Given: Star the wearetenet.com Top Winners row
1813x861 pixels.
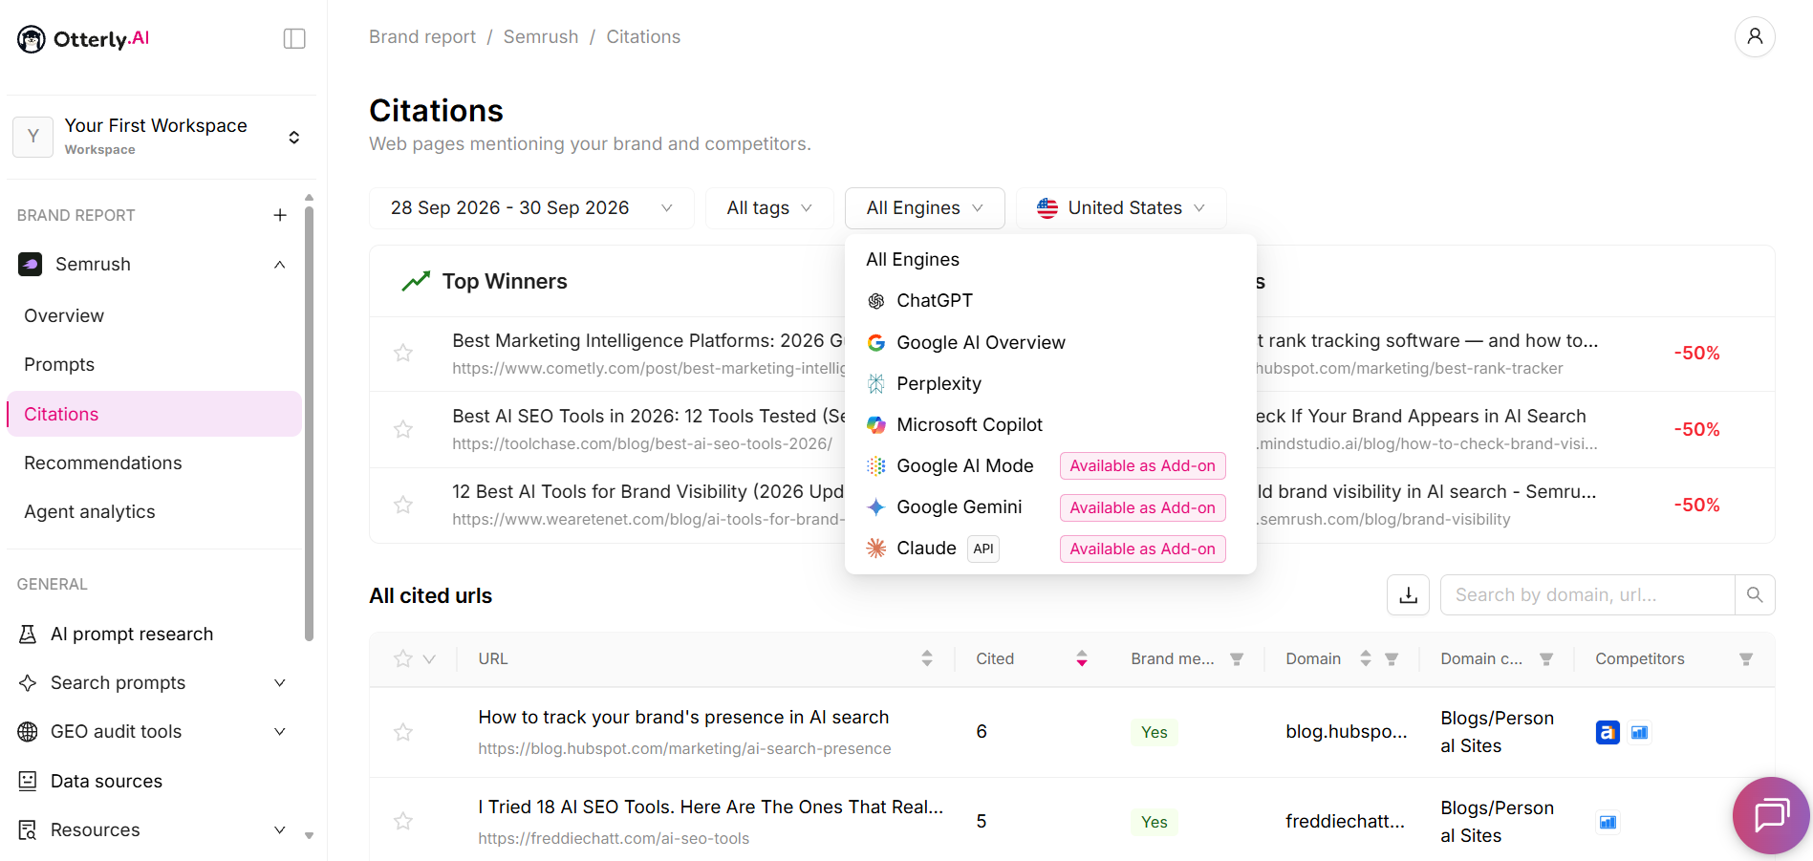Looking at the screenshot, I should [403, 505].
